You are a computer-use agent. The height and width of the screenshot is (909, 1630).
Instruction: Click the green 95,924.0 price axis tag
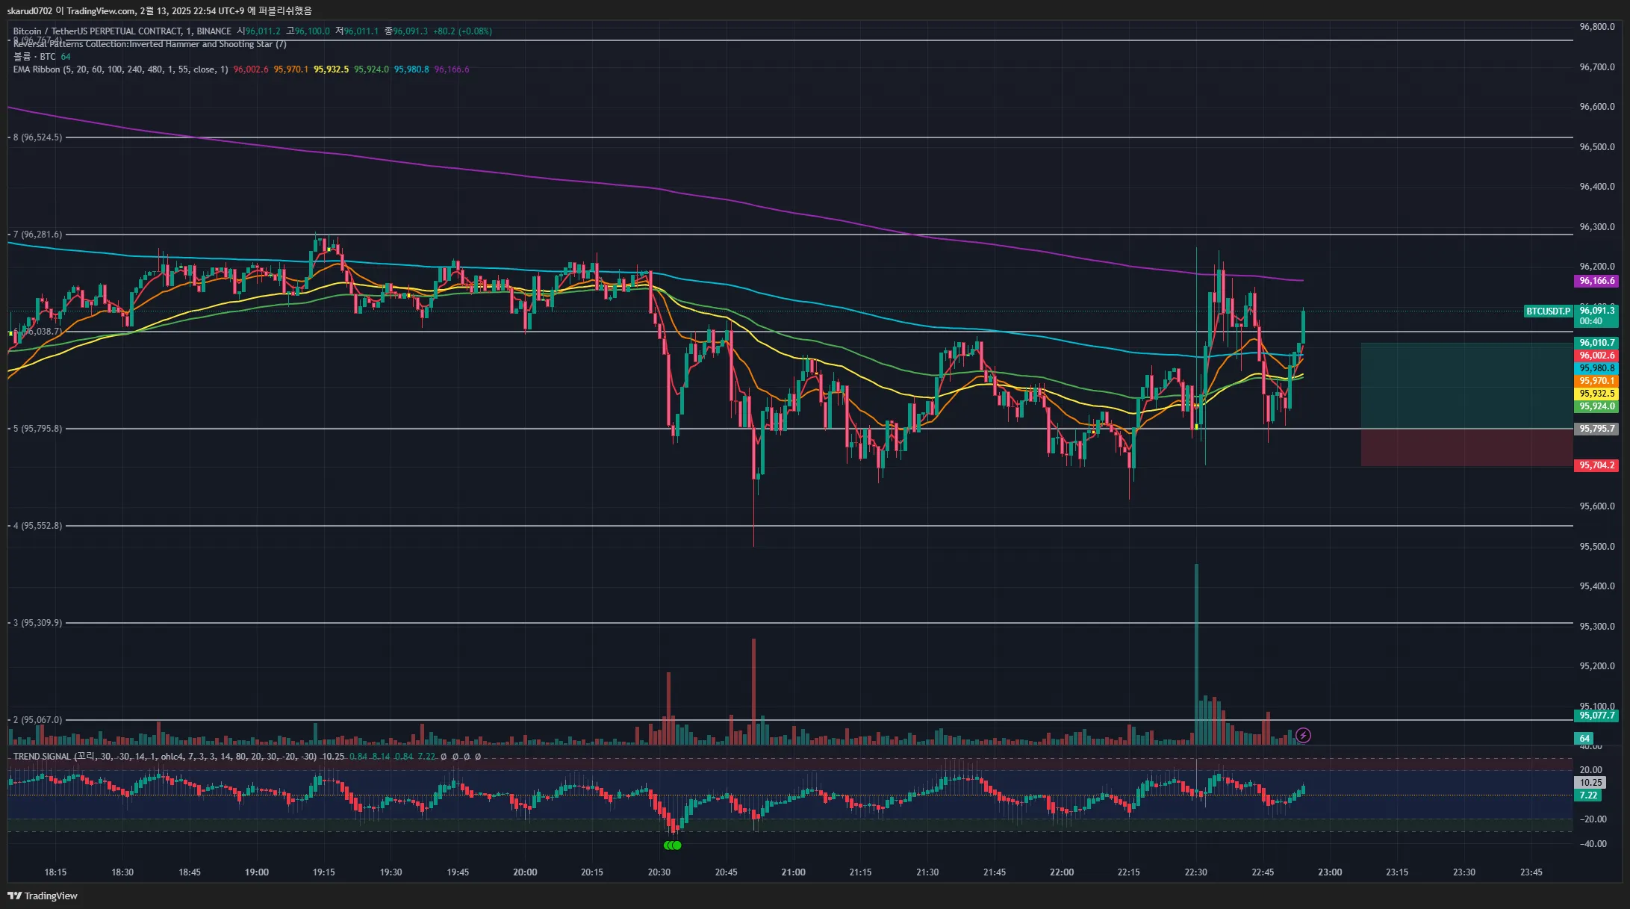click(1596, 406)
